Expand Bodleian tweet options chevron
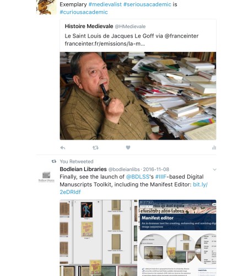Screen dimensions: 248x276 coord(214,169)
